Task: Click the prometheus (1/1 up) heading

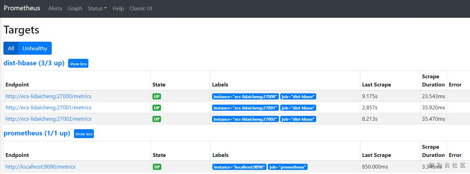Action: (37, 133)
